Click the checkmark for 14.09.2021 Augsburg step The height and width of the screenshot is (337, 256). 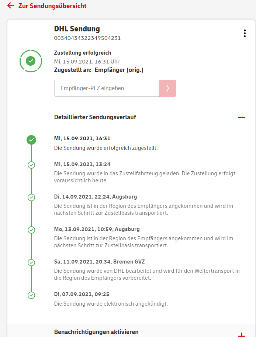(31, 197)
